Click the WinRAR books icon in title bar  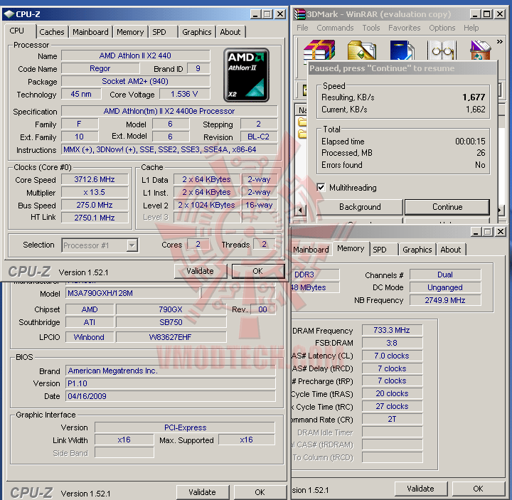point(299,14)
